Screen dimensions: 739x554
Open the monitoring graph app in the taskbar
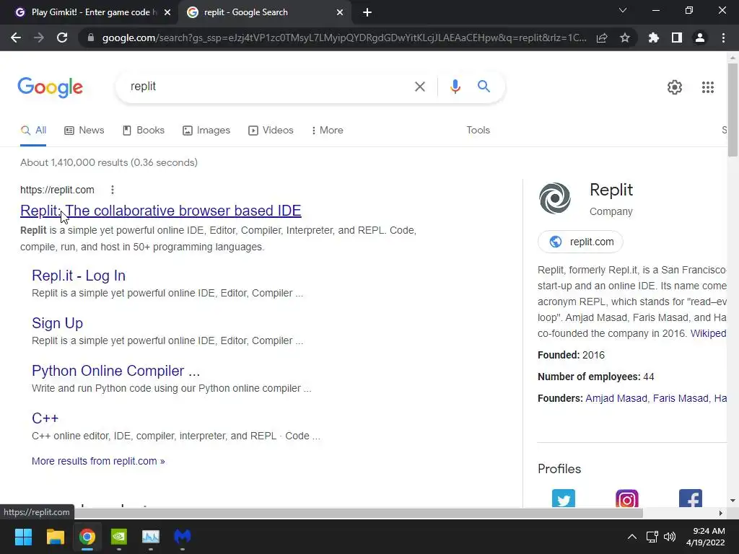151,537
